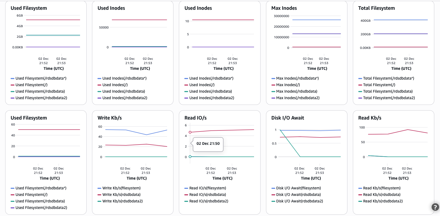Toggle the Write Kb/s(filesystem) legend entry

(121, 188)
